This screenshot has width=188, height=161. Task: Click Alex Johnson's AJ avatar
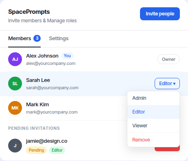pos(15,59)
